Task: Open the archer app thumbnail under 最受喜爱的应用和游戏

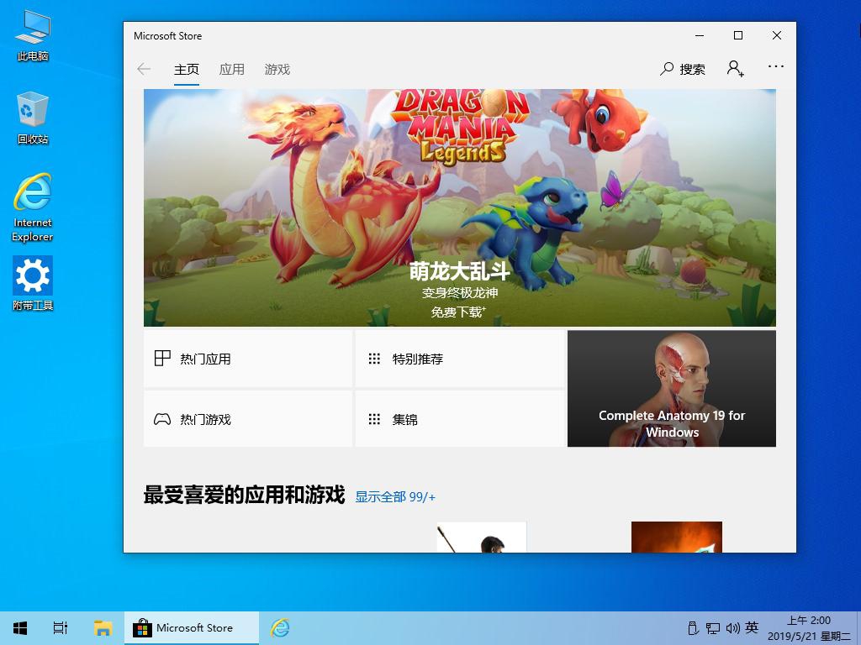Action: pyautogui.click(x=482, y=537)
